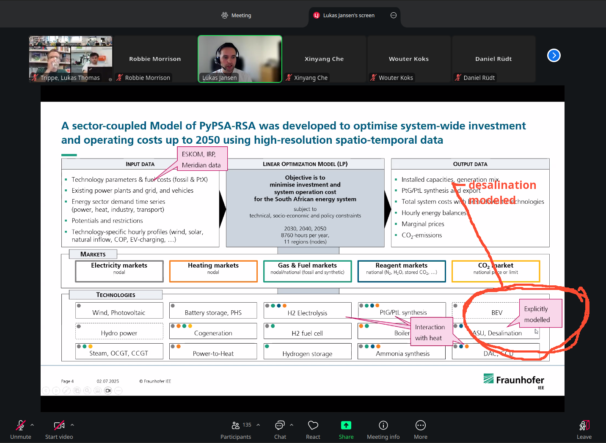Click the zoom magnifier in slideshow controls
Image resolution: width=606 pixels, height=443 pixels.
click(x=87, y=391)
